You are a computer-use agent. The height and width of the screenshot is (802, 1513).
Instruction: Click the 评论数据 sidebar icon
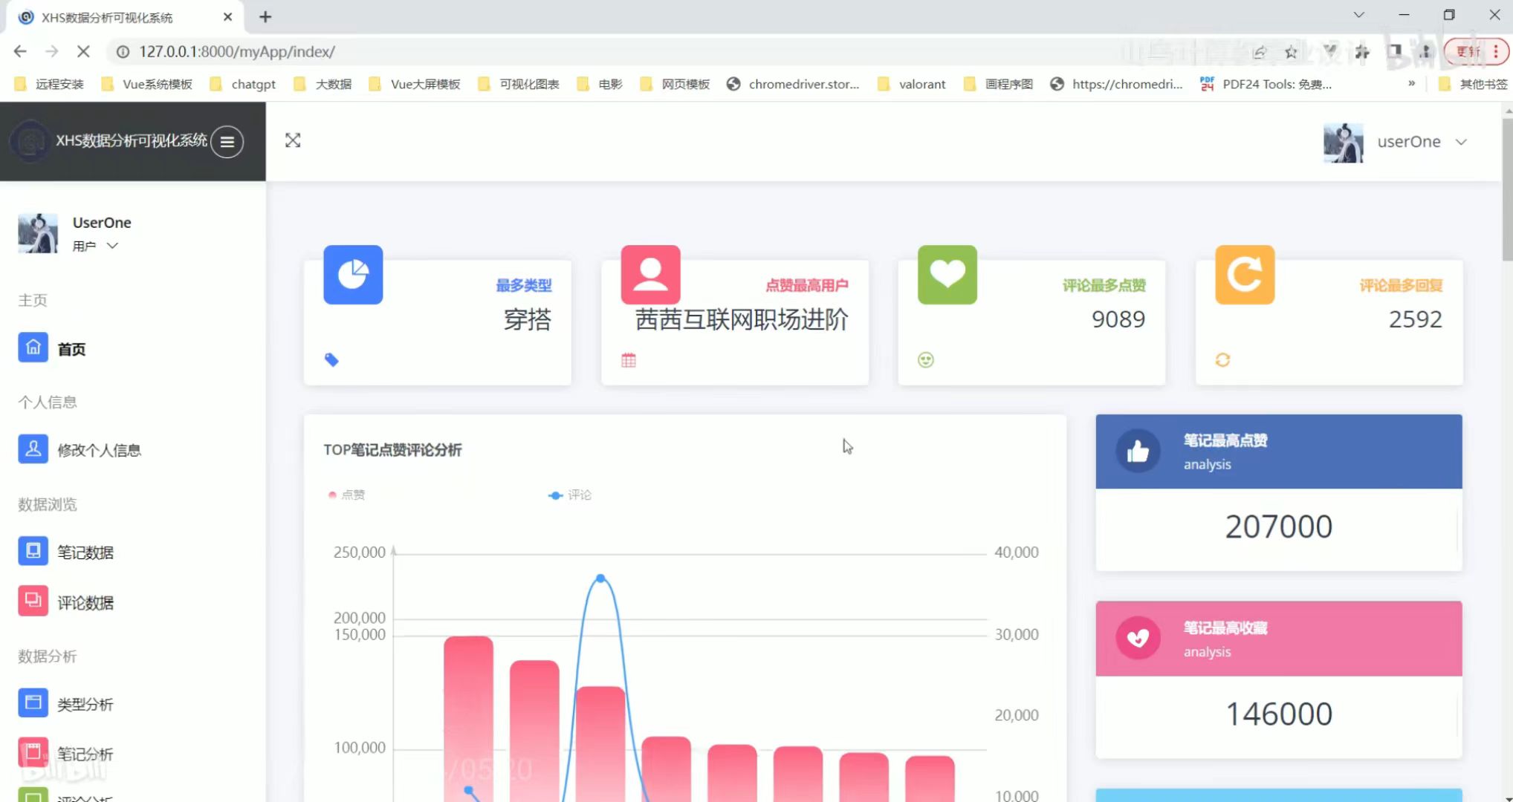pos(33,601)
